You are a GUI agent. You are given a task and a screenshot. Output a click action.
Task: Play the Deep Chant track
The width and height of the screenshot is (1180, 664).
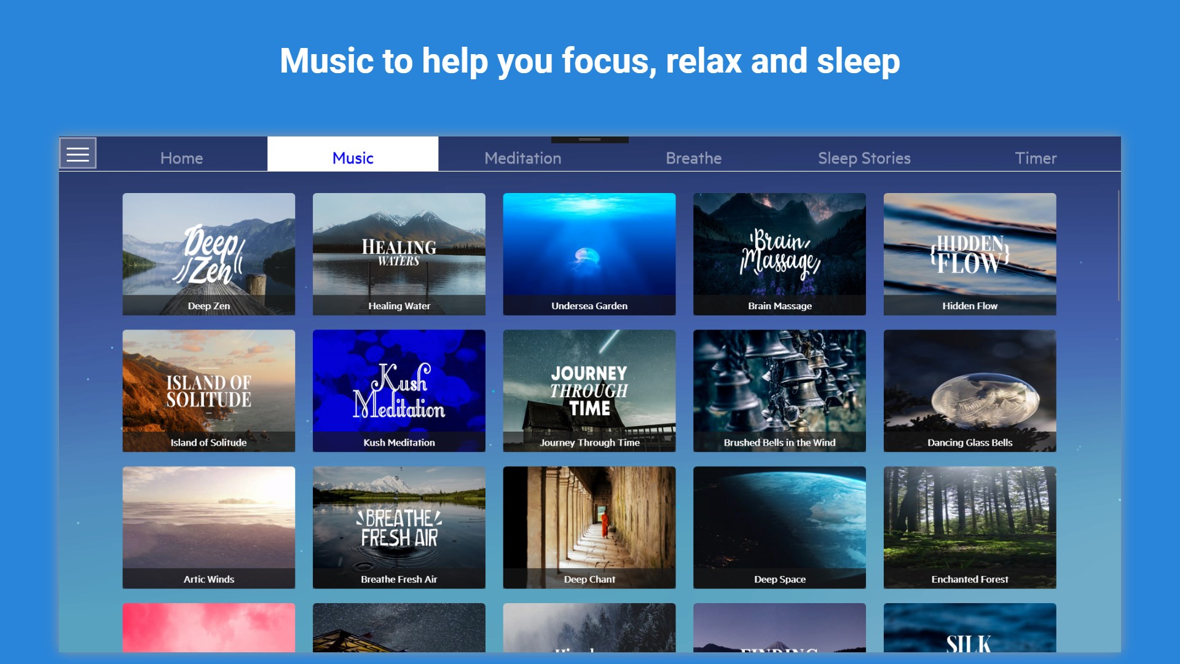[x=589, y=527]
